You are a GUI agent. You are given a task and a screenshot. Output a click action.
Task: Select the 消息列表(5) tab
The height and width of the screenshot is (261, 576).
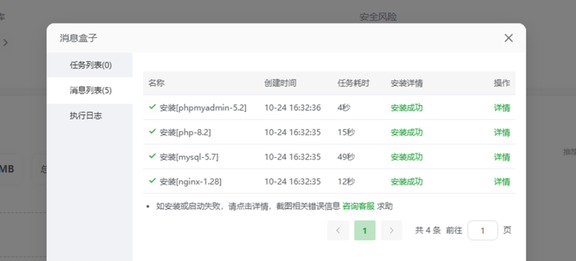(91, 90)
